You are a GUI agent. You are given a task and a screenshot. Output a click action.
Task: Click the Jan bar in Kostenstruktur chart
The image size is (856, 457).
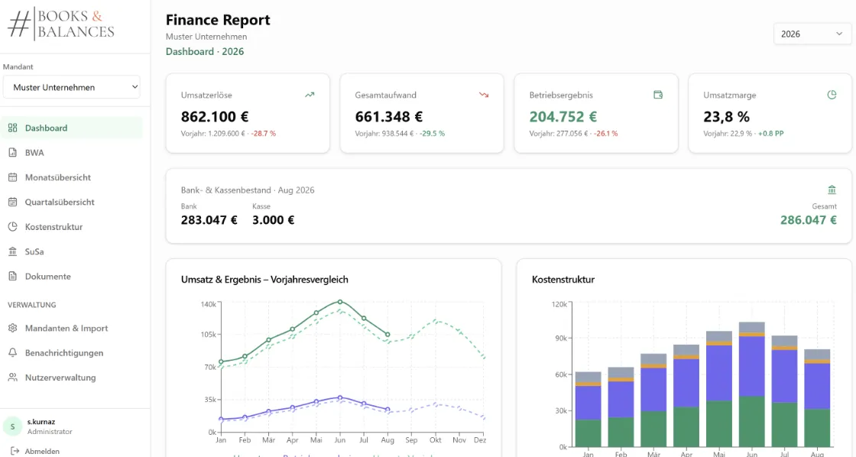tap(588, 410)
